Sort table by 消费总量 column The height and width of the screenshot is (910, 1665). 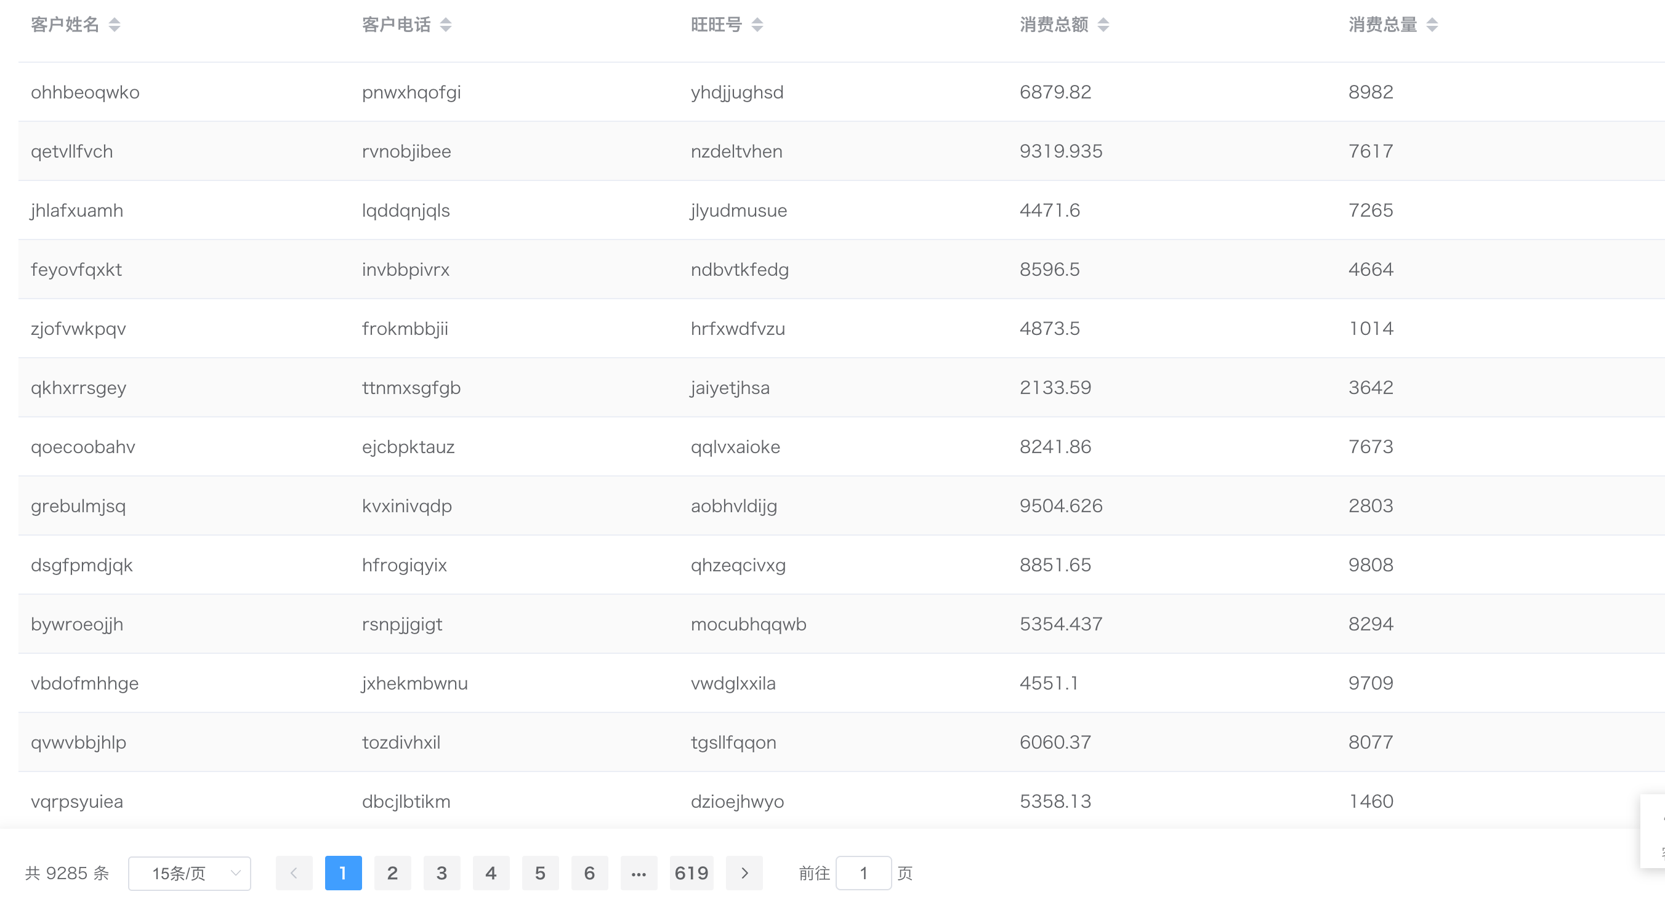tap(1432, 25)
